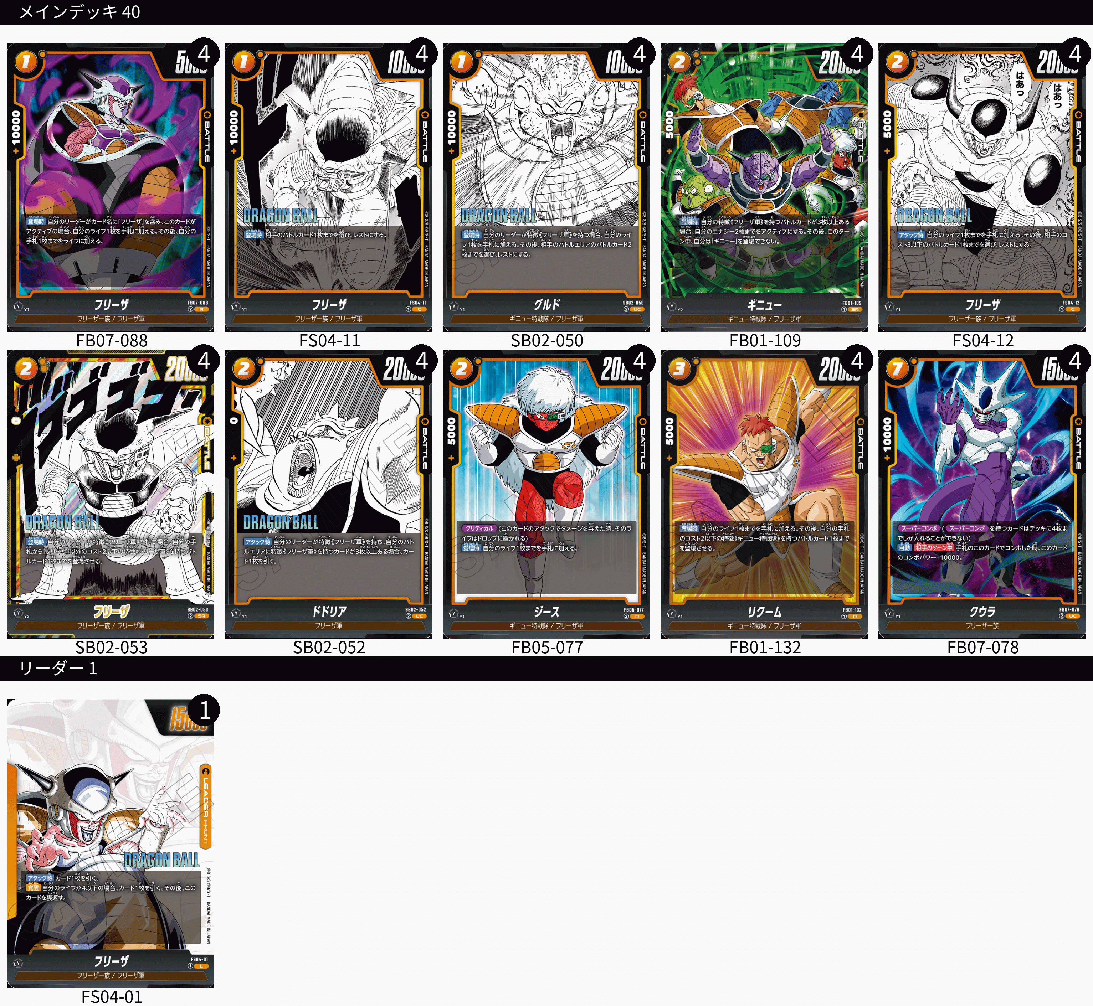Screen dimensions: 1093x1006
Task: Click the SB02-053 holo Frieza card
Action: pyautogui.click(x=111, y=494)
